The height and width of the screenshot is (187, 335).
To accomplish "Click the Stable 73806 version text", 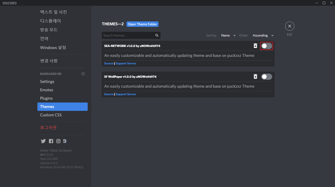I will pyautogui.click(x=56, y=150).
